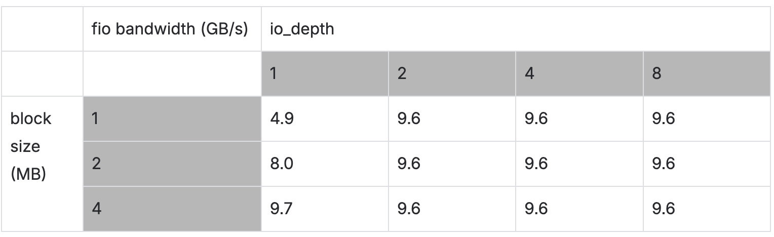Click the io_depth 8 column header

[x=707, y=74]
